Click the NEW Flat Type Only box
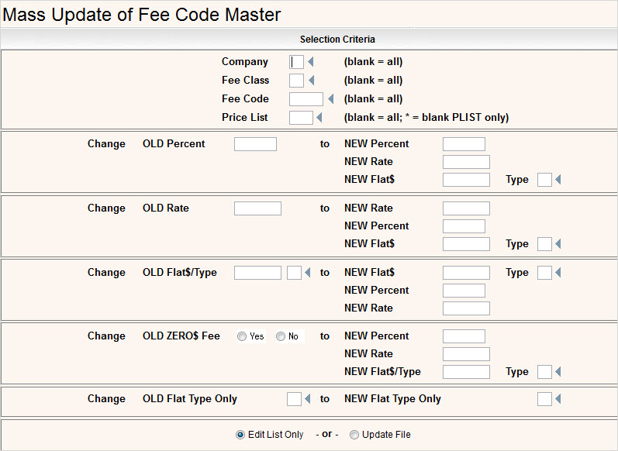The height and width of the screenshot is (451, 618). point(544,399)
